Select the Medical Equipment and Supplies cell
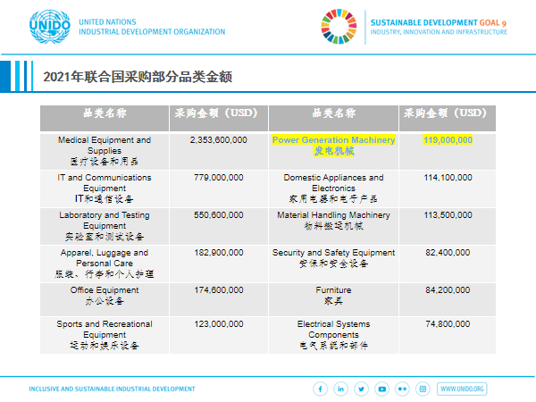 click(105, 151)
